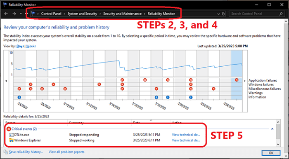Image resolution: width=289 pixels, height=159 pixels.
Task: Collapse the Critical events group
Action: (272, 129)
